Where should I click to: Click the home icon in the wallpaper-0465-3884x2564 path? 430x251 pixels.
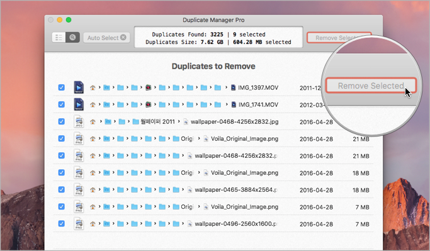tap(93, 189)
